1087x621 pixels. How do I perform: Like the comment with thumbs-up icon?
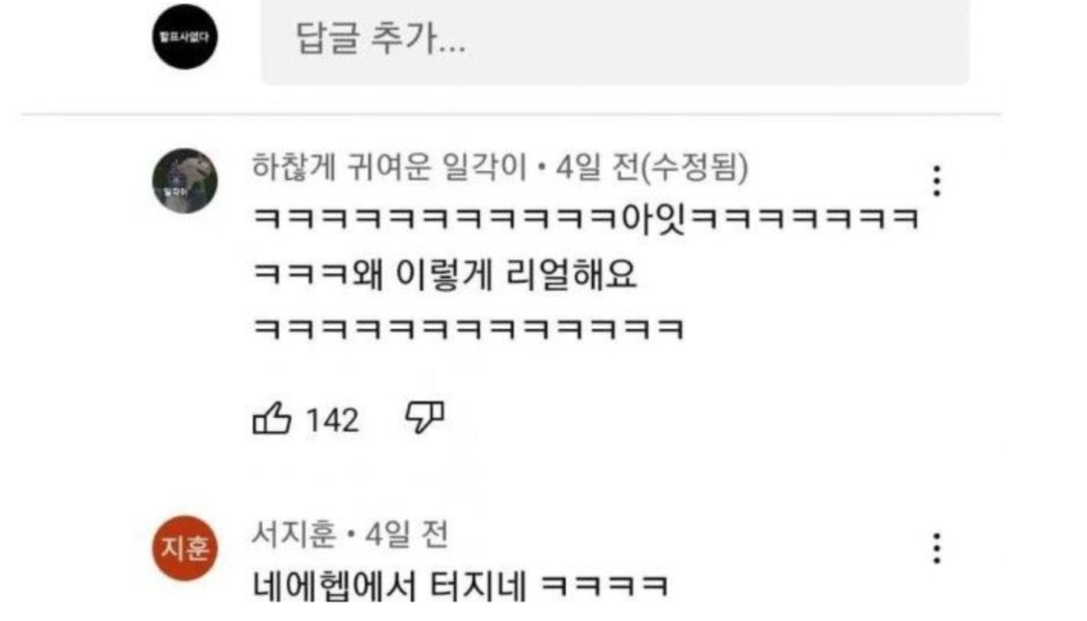(x=272, y=419)
